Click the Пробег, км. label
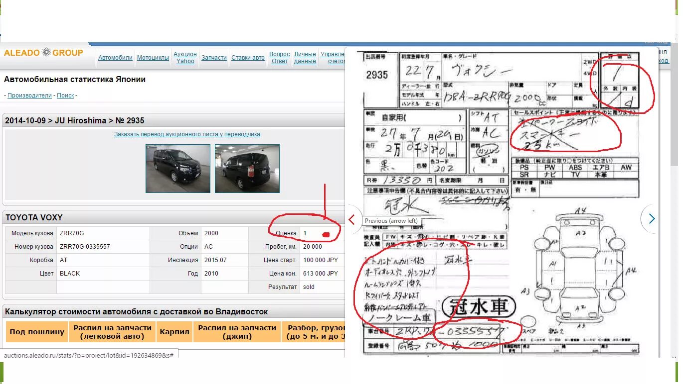This screenshot has width=683, height=384. click(281, 247)
